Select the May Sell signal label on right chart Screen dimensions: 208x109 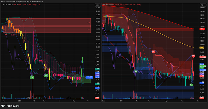tap(194, 56)
